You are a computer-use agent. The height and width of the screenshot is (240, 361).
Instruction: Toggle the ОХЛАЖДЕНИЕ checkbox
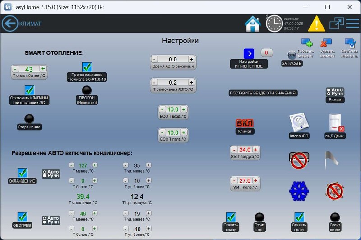coord(22,173)
